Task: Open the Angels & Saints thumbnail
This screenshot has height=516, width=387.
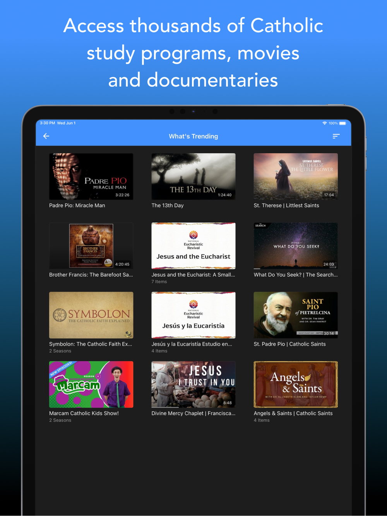Action: [x=296, y=384]
